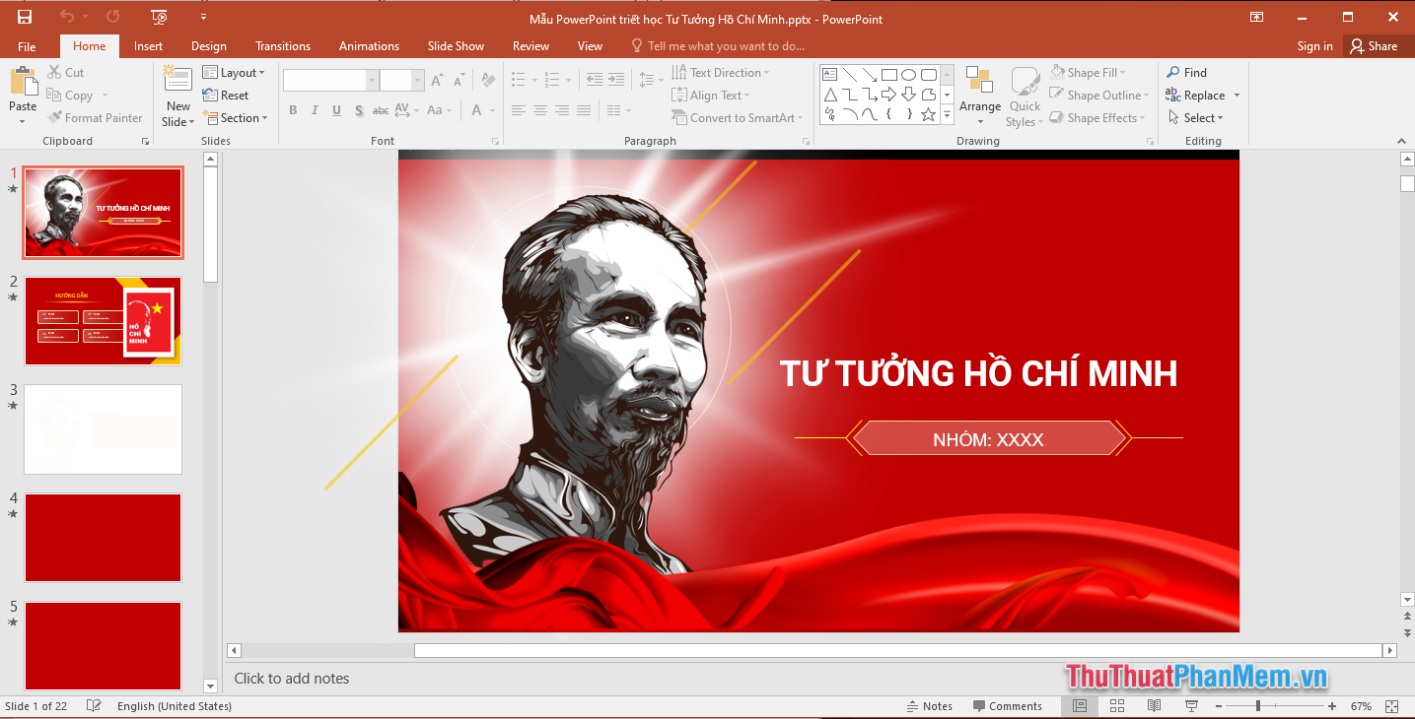Apply underline to the text
The width and height of the screenshot is (1415, 719).
pos(335,110)
